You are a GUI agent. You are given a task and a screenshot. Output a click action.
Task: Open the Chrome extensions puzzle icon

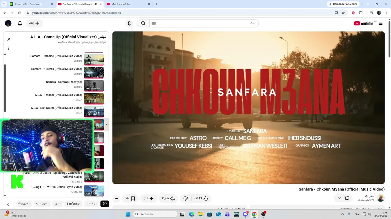pos(361,13)
